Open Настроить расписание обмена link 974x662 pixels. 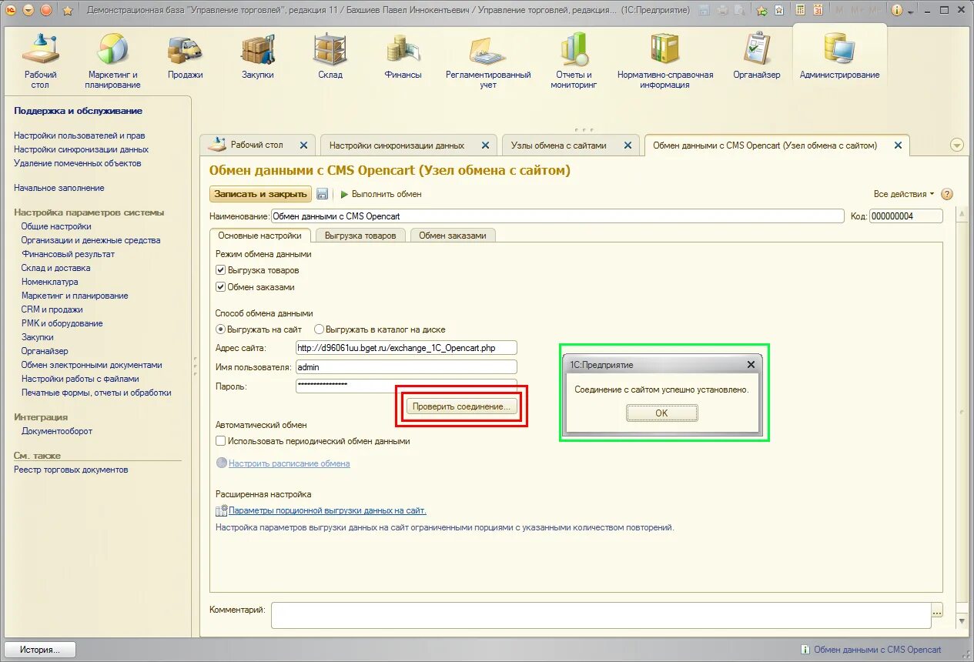[x=289, y=463]
